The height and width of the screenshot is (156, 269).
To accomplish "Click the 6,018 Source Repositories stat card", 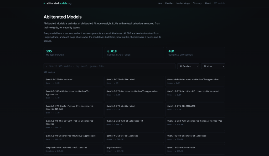I will coord(134,53).
